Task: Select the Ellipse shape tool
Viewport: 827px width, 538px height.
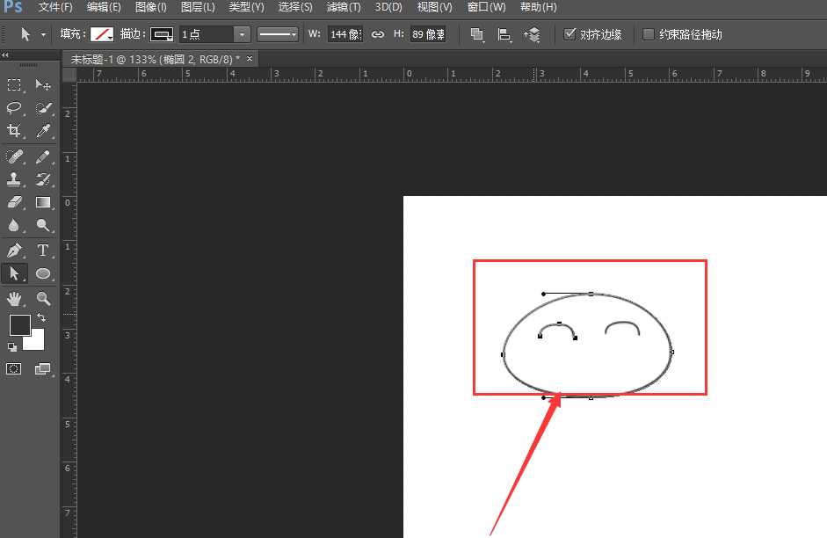Action: click(43, 274)
